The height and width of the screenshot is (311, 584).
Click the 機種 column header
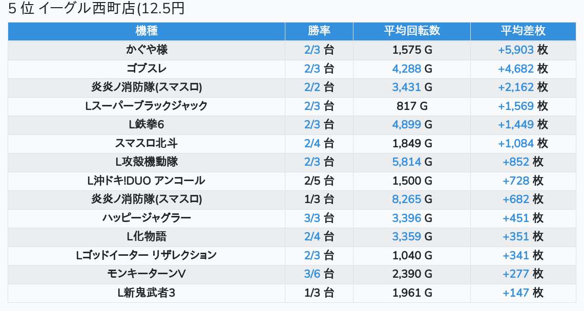147,31
